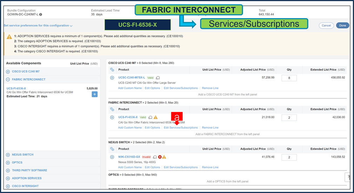Add Custom Name for UCS-FI-6536-X
This screenshot has width=354, height=193.
(x=130, y=128)
